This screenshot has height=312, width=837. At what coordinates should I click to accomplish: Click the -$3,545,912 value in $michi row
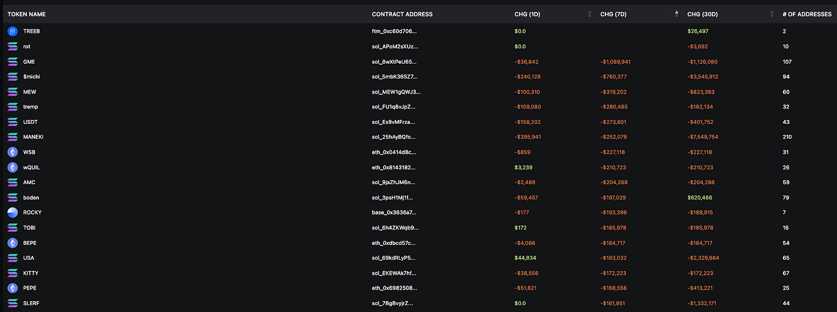tap(702, 77)
